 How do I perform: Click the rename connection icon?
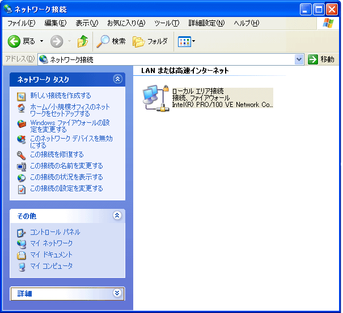(22, 166)
